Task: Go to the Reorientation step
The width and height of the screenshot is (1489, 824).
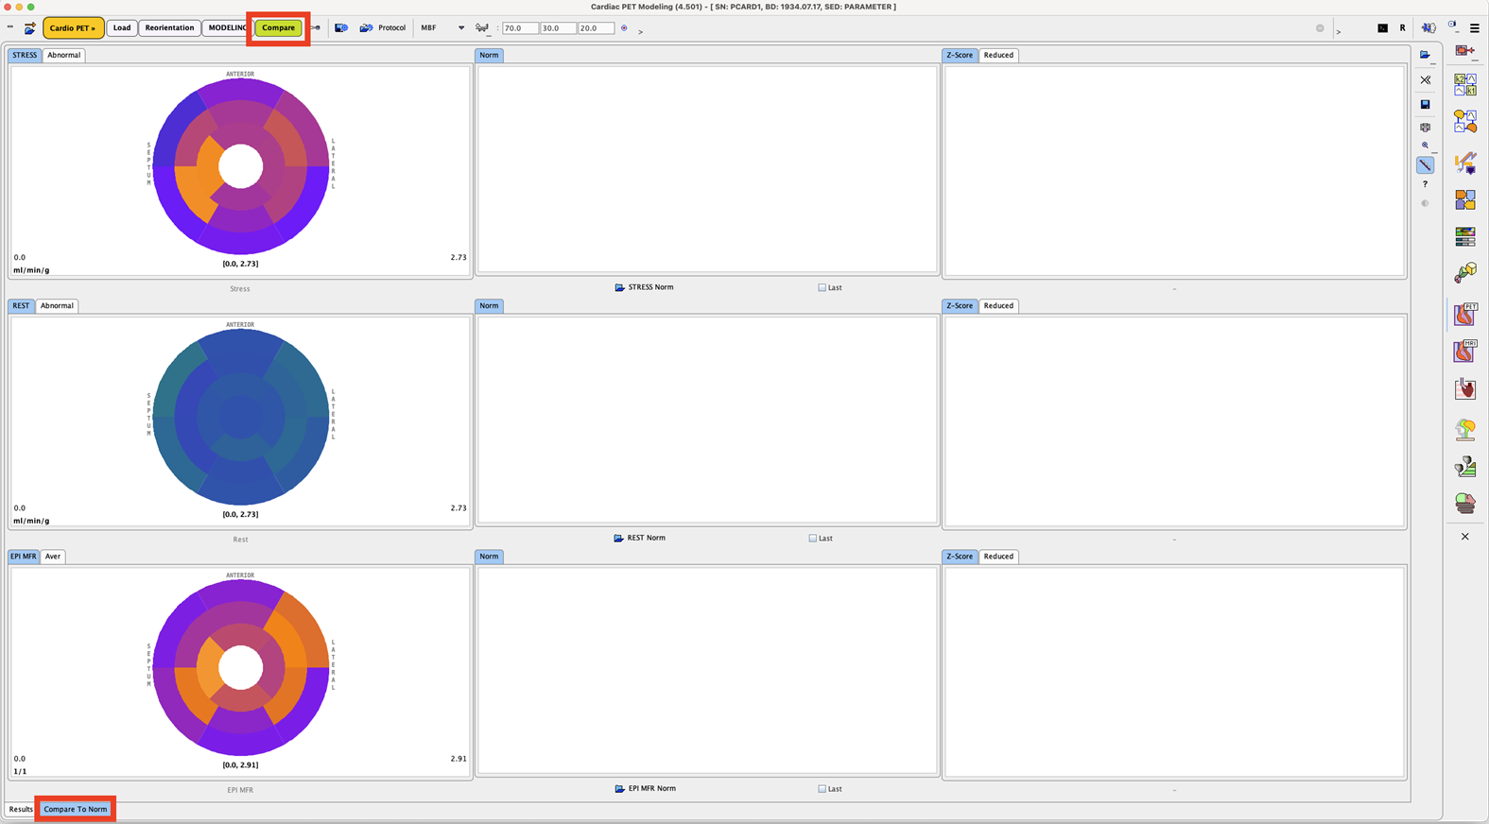Action: [169, 28]
